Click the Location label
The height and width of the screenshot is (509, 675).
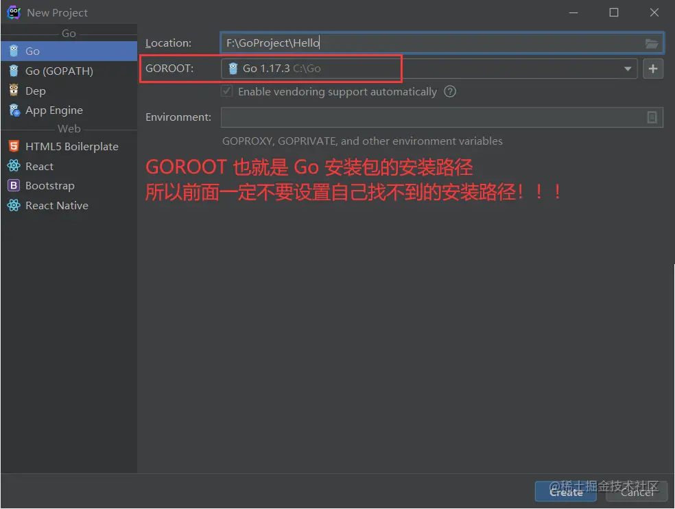168,43
